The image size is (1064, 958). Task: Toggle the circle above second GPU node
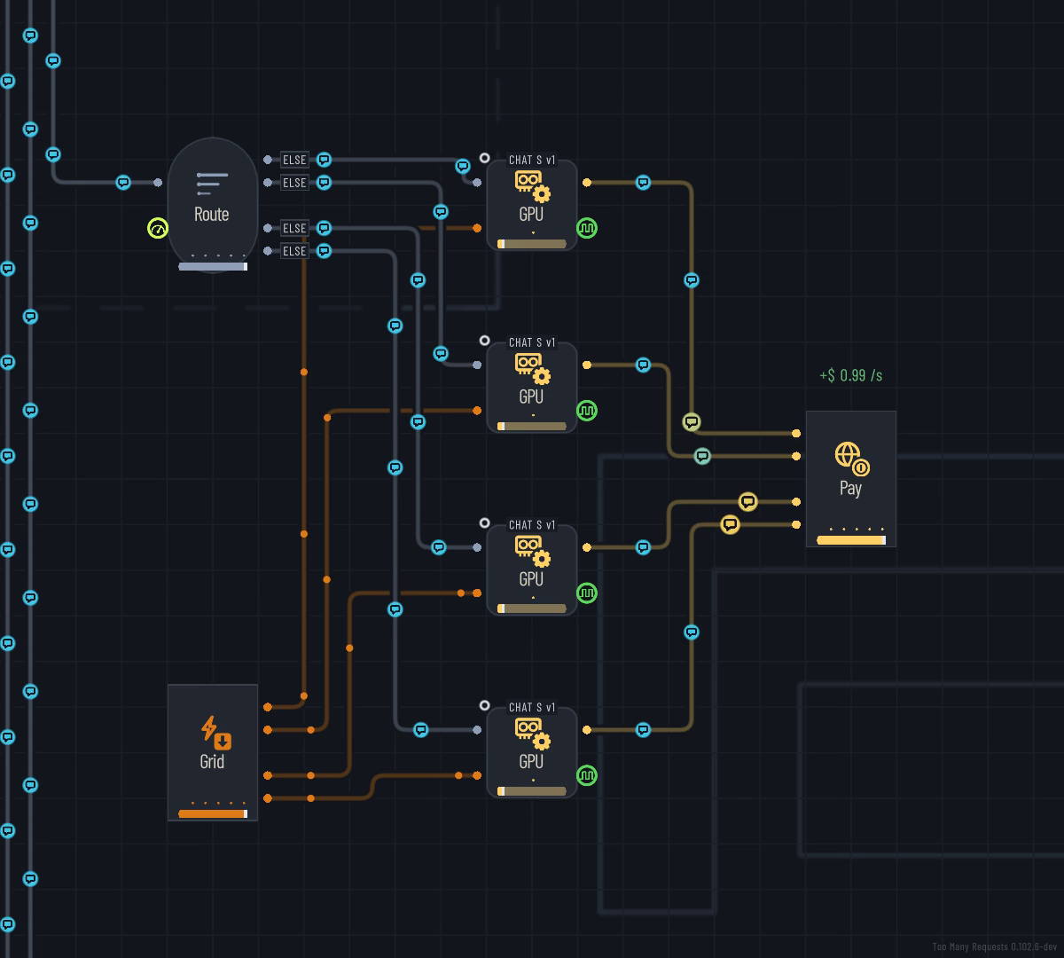click(484, 341)
